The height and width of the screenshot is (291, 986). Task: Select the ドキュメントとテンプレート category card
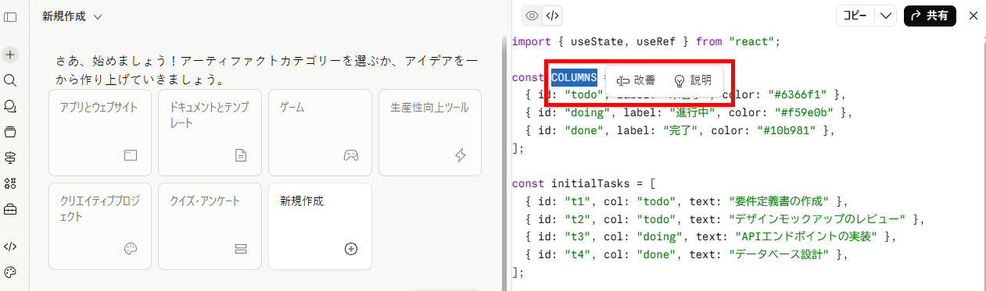pos(210,132)
